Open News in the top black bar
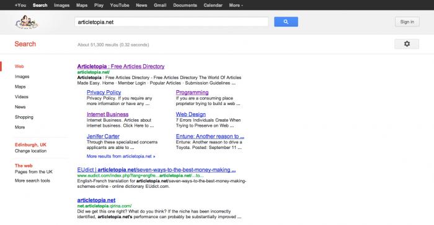The image size is (434, 225). 141,5
